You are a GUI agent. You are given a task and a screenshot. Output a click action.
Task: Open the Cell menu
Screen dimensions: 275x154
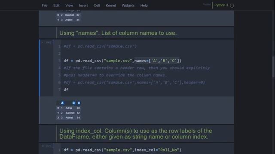(97, 6)
